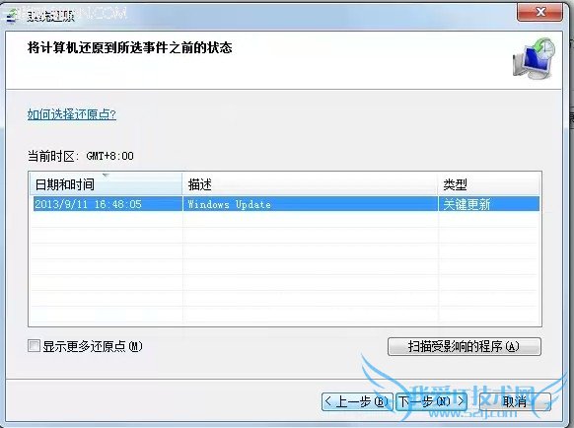The width and height of the screenshot is (574, 428).
Task: Sort by the 日期和时间 column header
Action: (106, 184)
